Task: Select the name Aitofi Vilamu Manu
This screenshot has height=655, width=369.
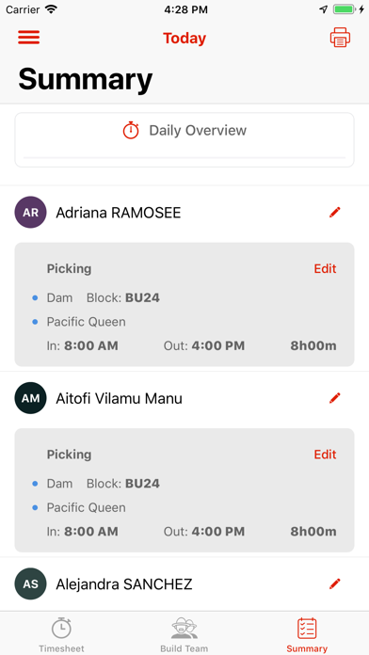Action: (120, 398)
